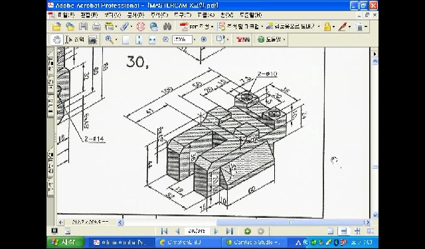This screenshot has height=249, width=425.
Task: Click the Save floppy disk icon
Action: click(x=83, y=27)
